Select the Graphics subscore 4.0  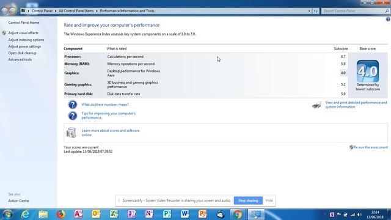[343, 73]
